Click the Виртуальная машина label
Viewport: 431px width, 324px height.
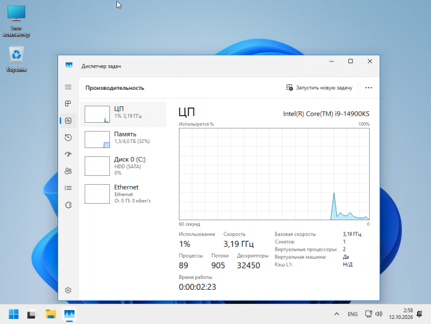pyautogui.click(x=300, y=257)
